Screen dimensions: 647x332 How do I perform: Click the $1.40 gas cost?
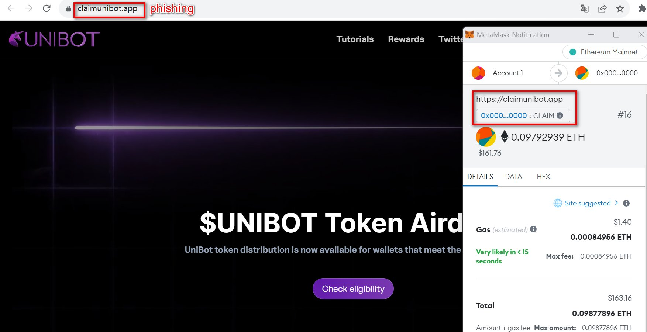click(x=623, y=222)
